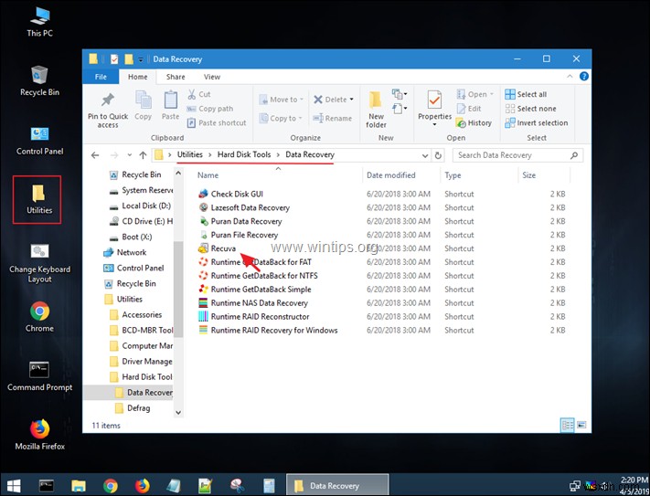The width and height of the screenshot is (650, 496).
Task: Collapse the ribbon with chevron
Action: 570,76
